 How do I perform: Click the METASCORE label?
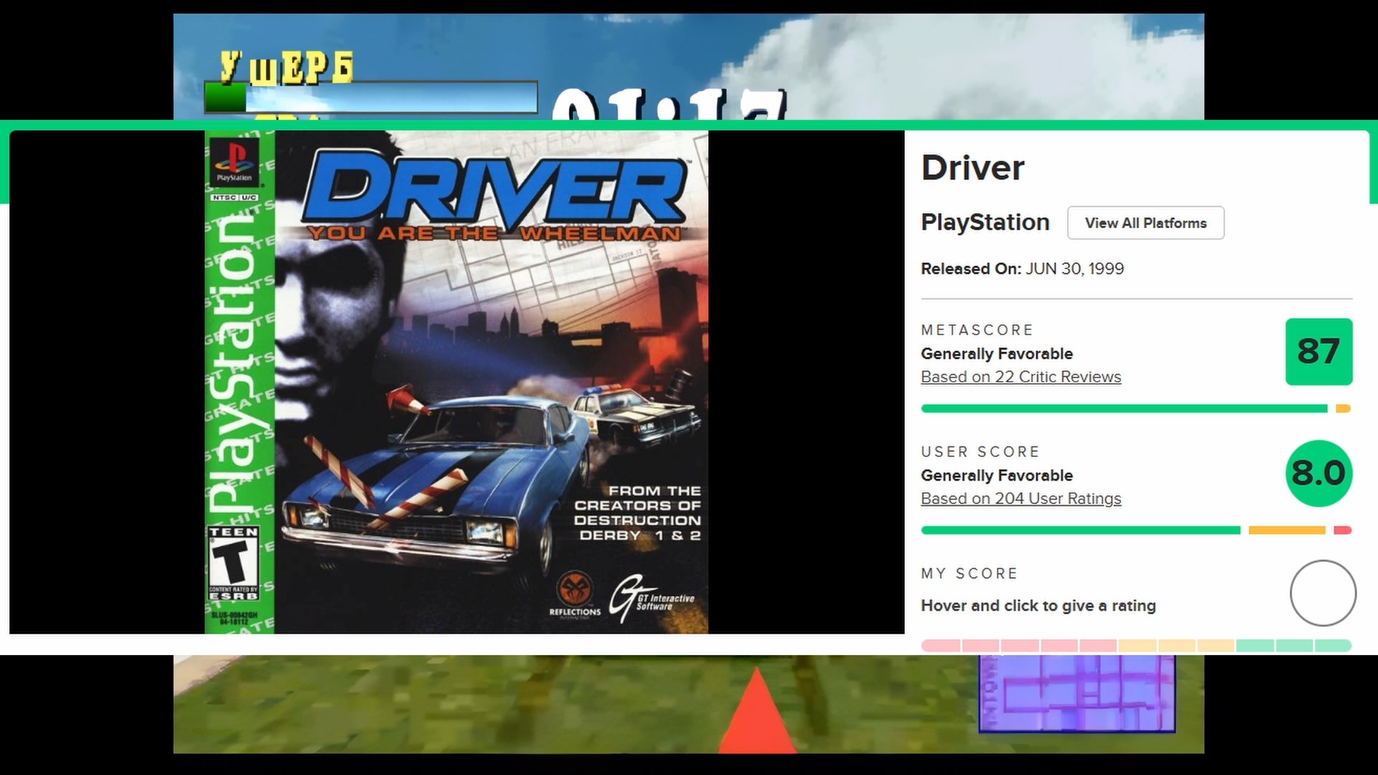[977, 330]
